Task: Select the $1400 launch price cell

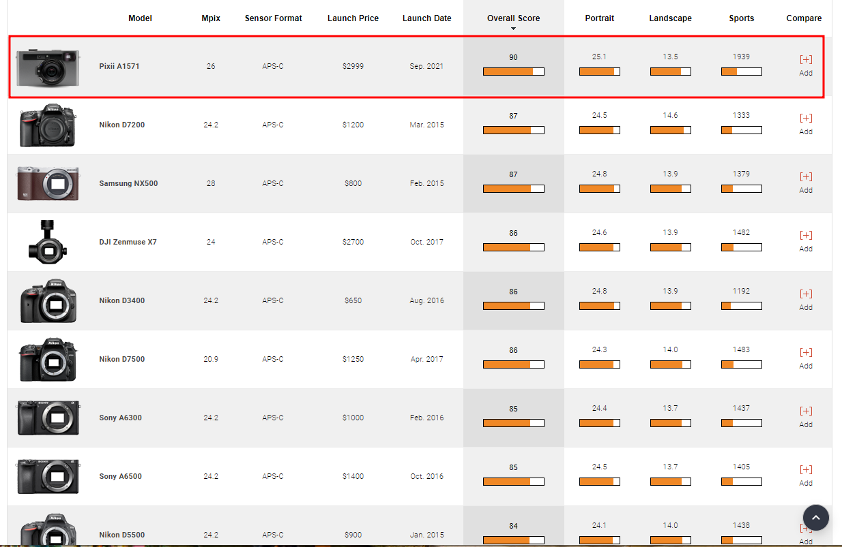Action: pos(353,476)
